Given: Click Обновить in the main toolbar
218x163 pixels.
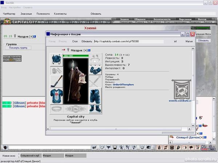Looking at the screenshot, I should tap(96, 14).
